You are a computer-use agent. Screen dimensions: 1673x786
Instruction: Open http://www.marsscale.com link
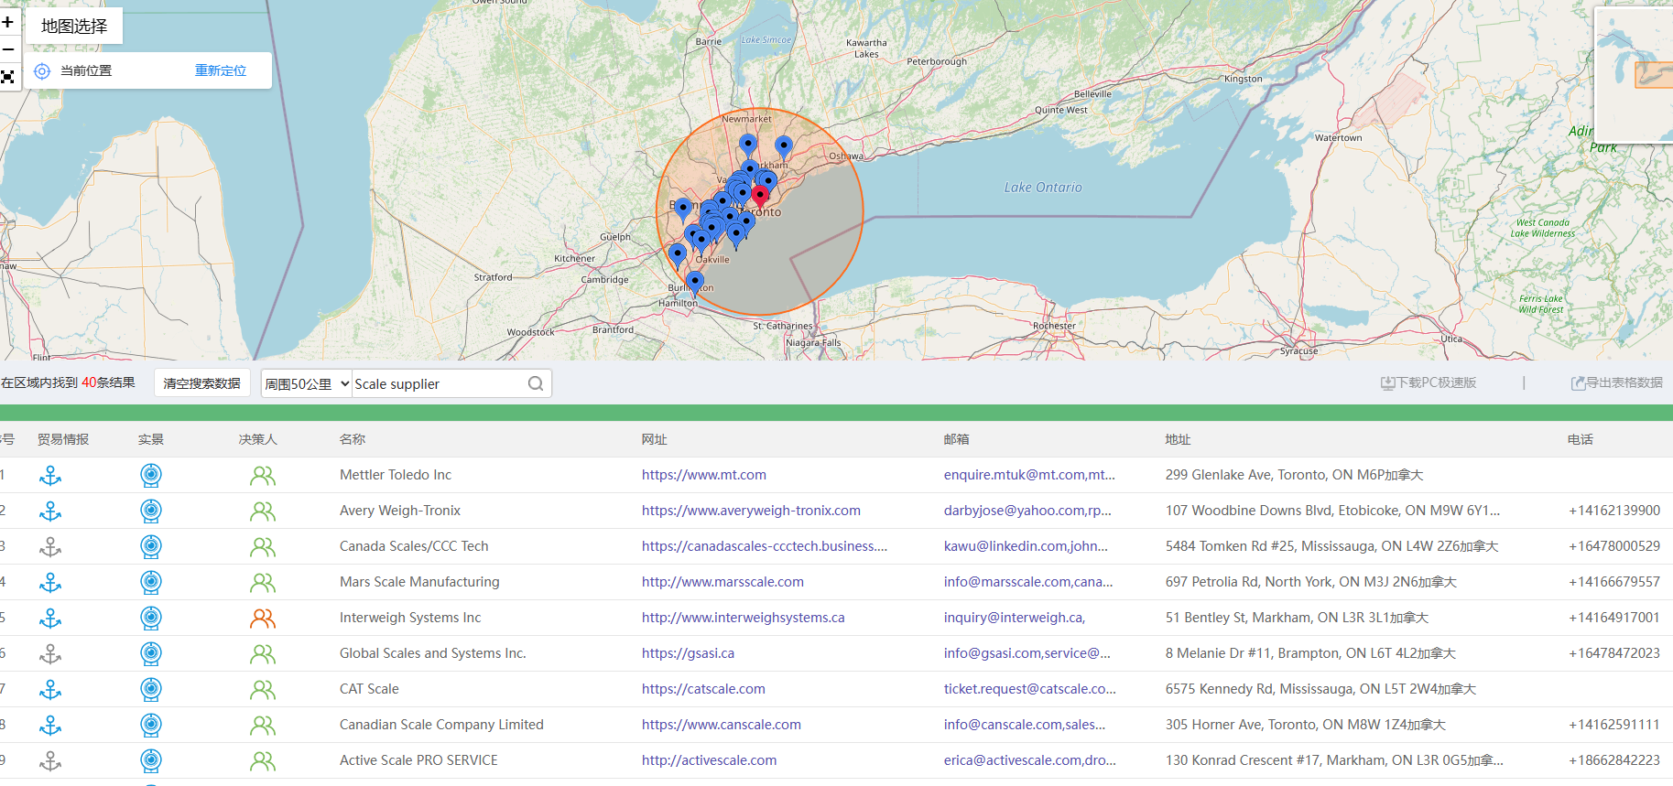click(x=722, y=582)
